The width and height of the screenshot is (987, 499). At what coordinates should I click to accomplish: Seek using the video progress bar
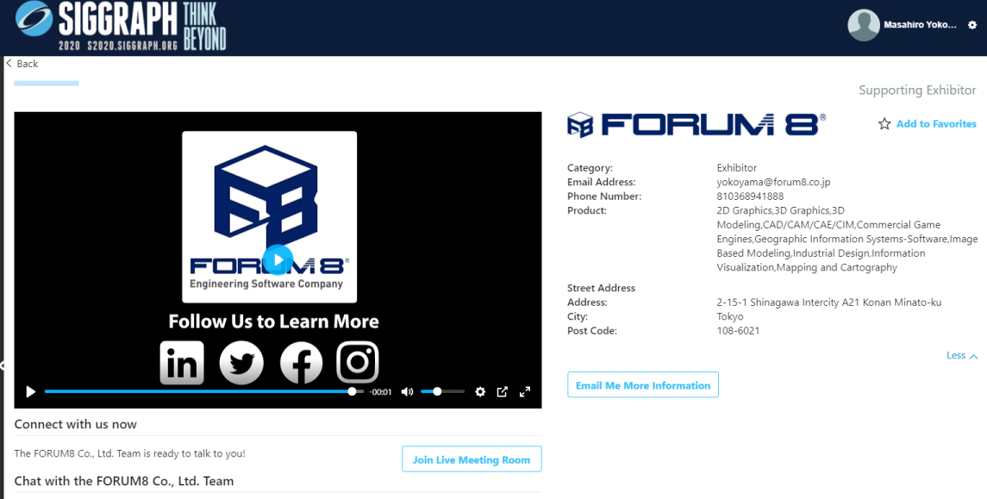(x=204, y=391)
